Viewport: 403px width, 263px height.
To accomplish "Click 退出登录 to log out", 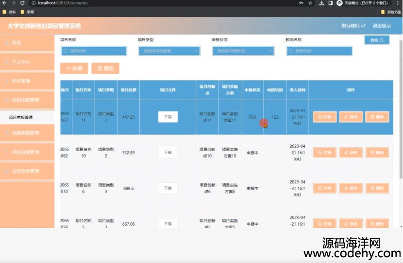I will pos(382,26).
